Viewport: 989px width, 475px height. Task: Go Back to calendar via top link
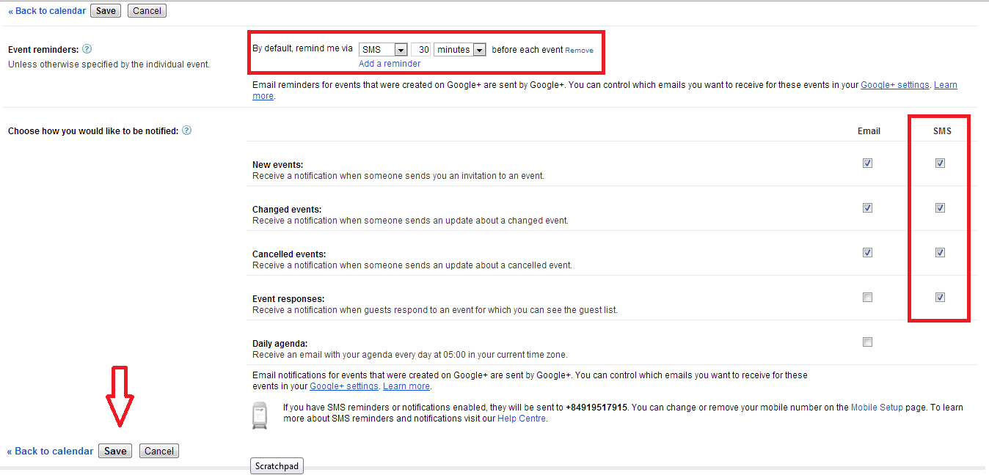pos(47,11)
